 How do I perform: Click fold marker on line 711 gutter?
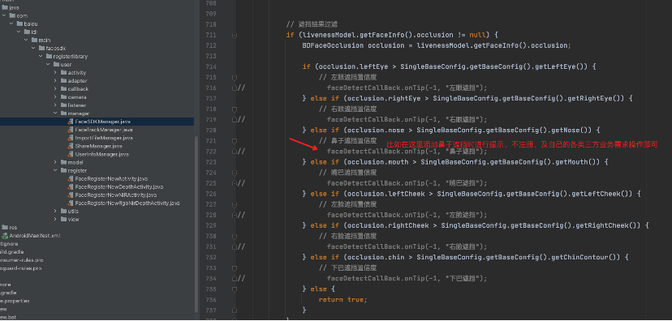235,35
